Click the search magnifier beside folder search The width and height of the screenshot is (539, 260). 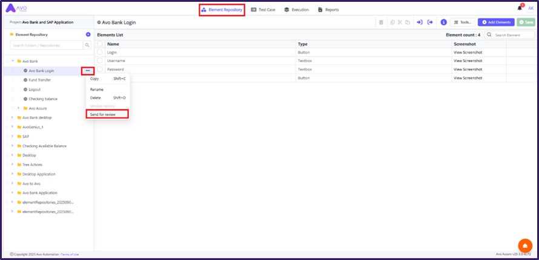[87, 45]
